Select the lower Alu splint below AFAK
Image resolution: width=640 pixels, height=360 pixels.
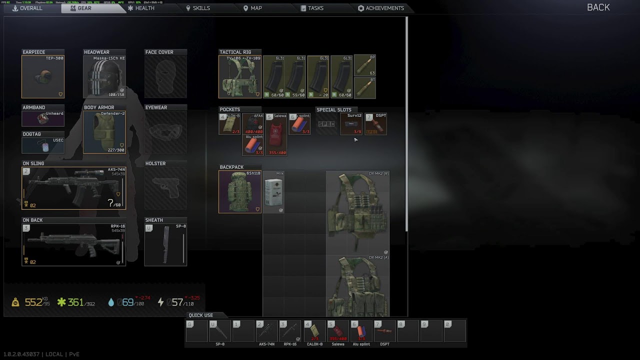(253, 145)
